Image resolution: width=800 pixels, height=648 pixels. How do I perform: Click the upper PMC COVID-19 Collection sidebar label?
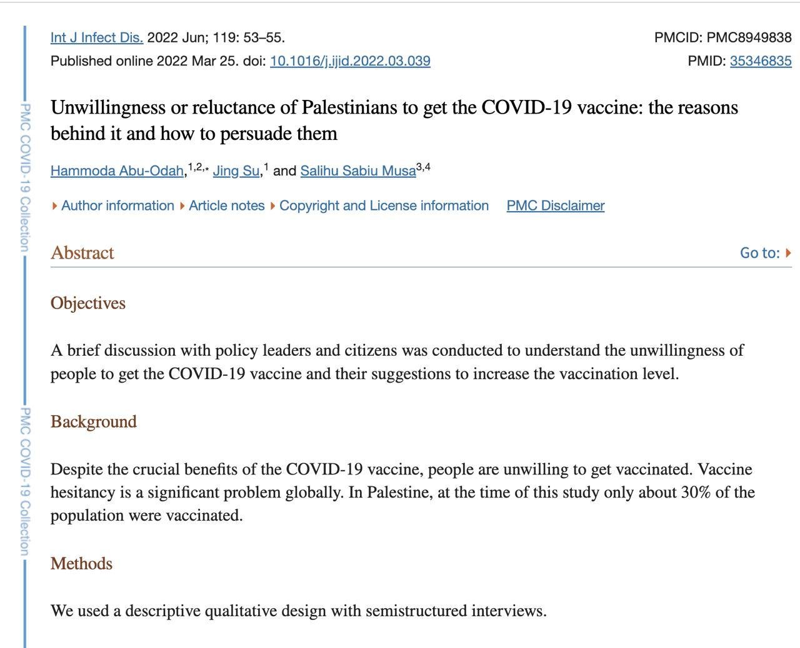pyautogui.click(x=25, y=178)
